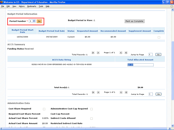Open the Period Number dropdown
Viewport: 174px width, 130px height.
point(32,21)
